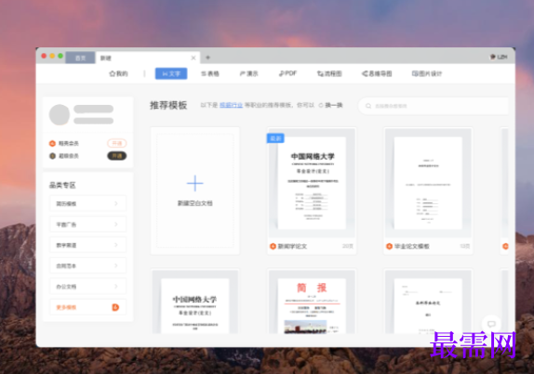Open the 我的 star section
The width and height of the screenshot is (534, 374).
118,73
